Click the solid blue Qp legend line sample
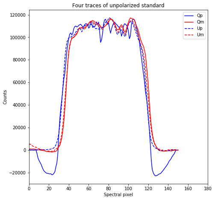The width and height of the screenshot is (215, 200). tap(189, 16)
